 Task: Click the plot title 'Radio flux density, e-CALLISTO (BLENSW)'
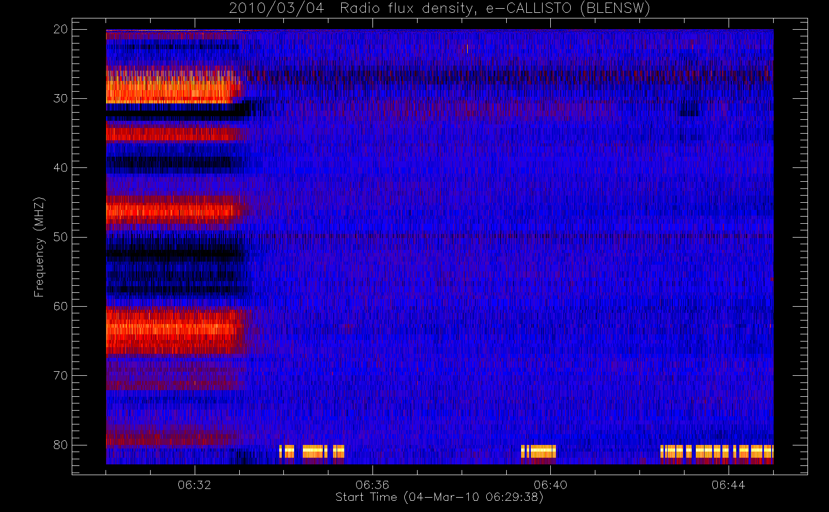(x=495, y=9)
